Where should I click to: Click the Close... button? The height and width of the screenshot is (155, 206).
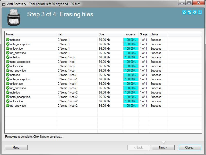[x=190, y=148]
